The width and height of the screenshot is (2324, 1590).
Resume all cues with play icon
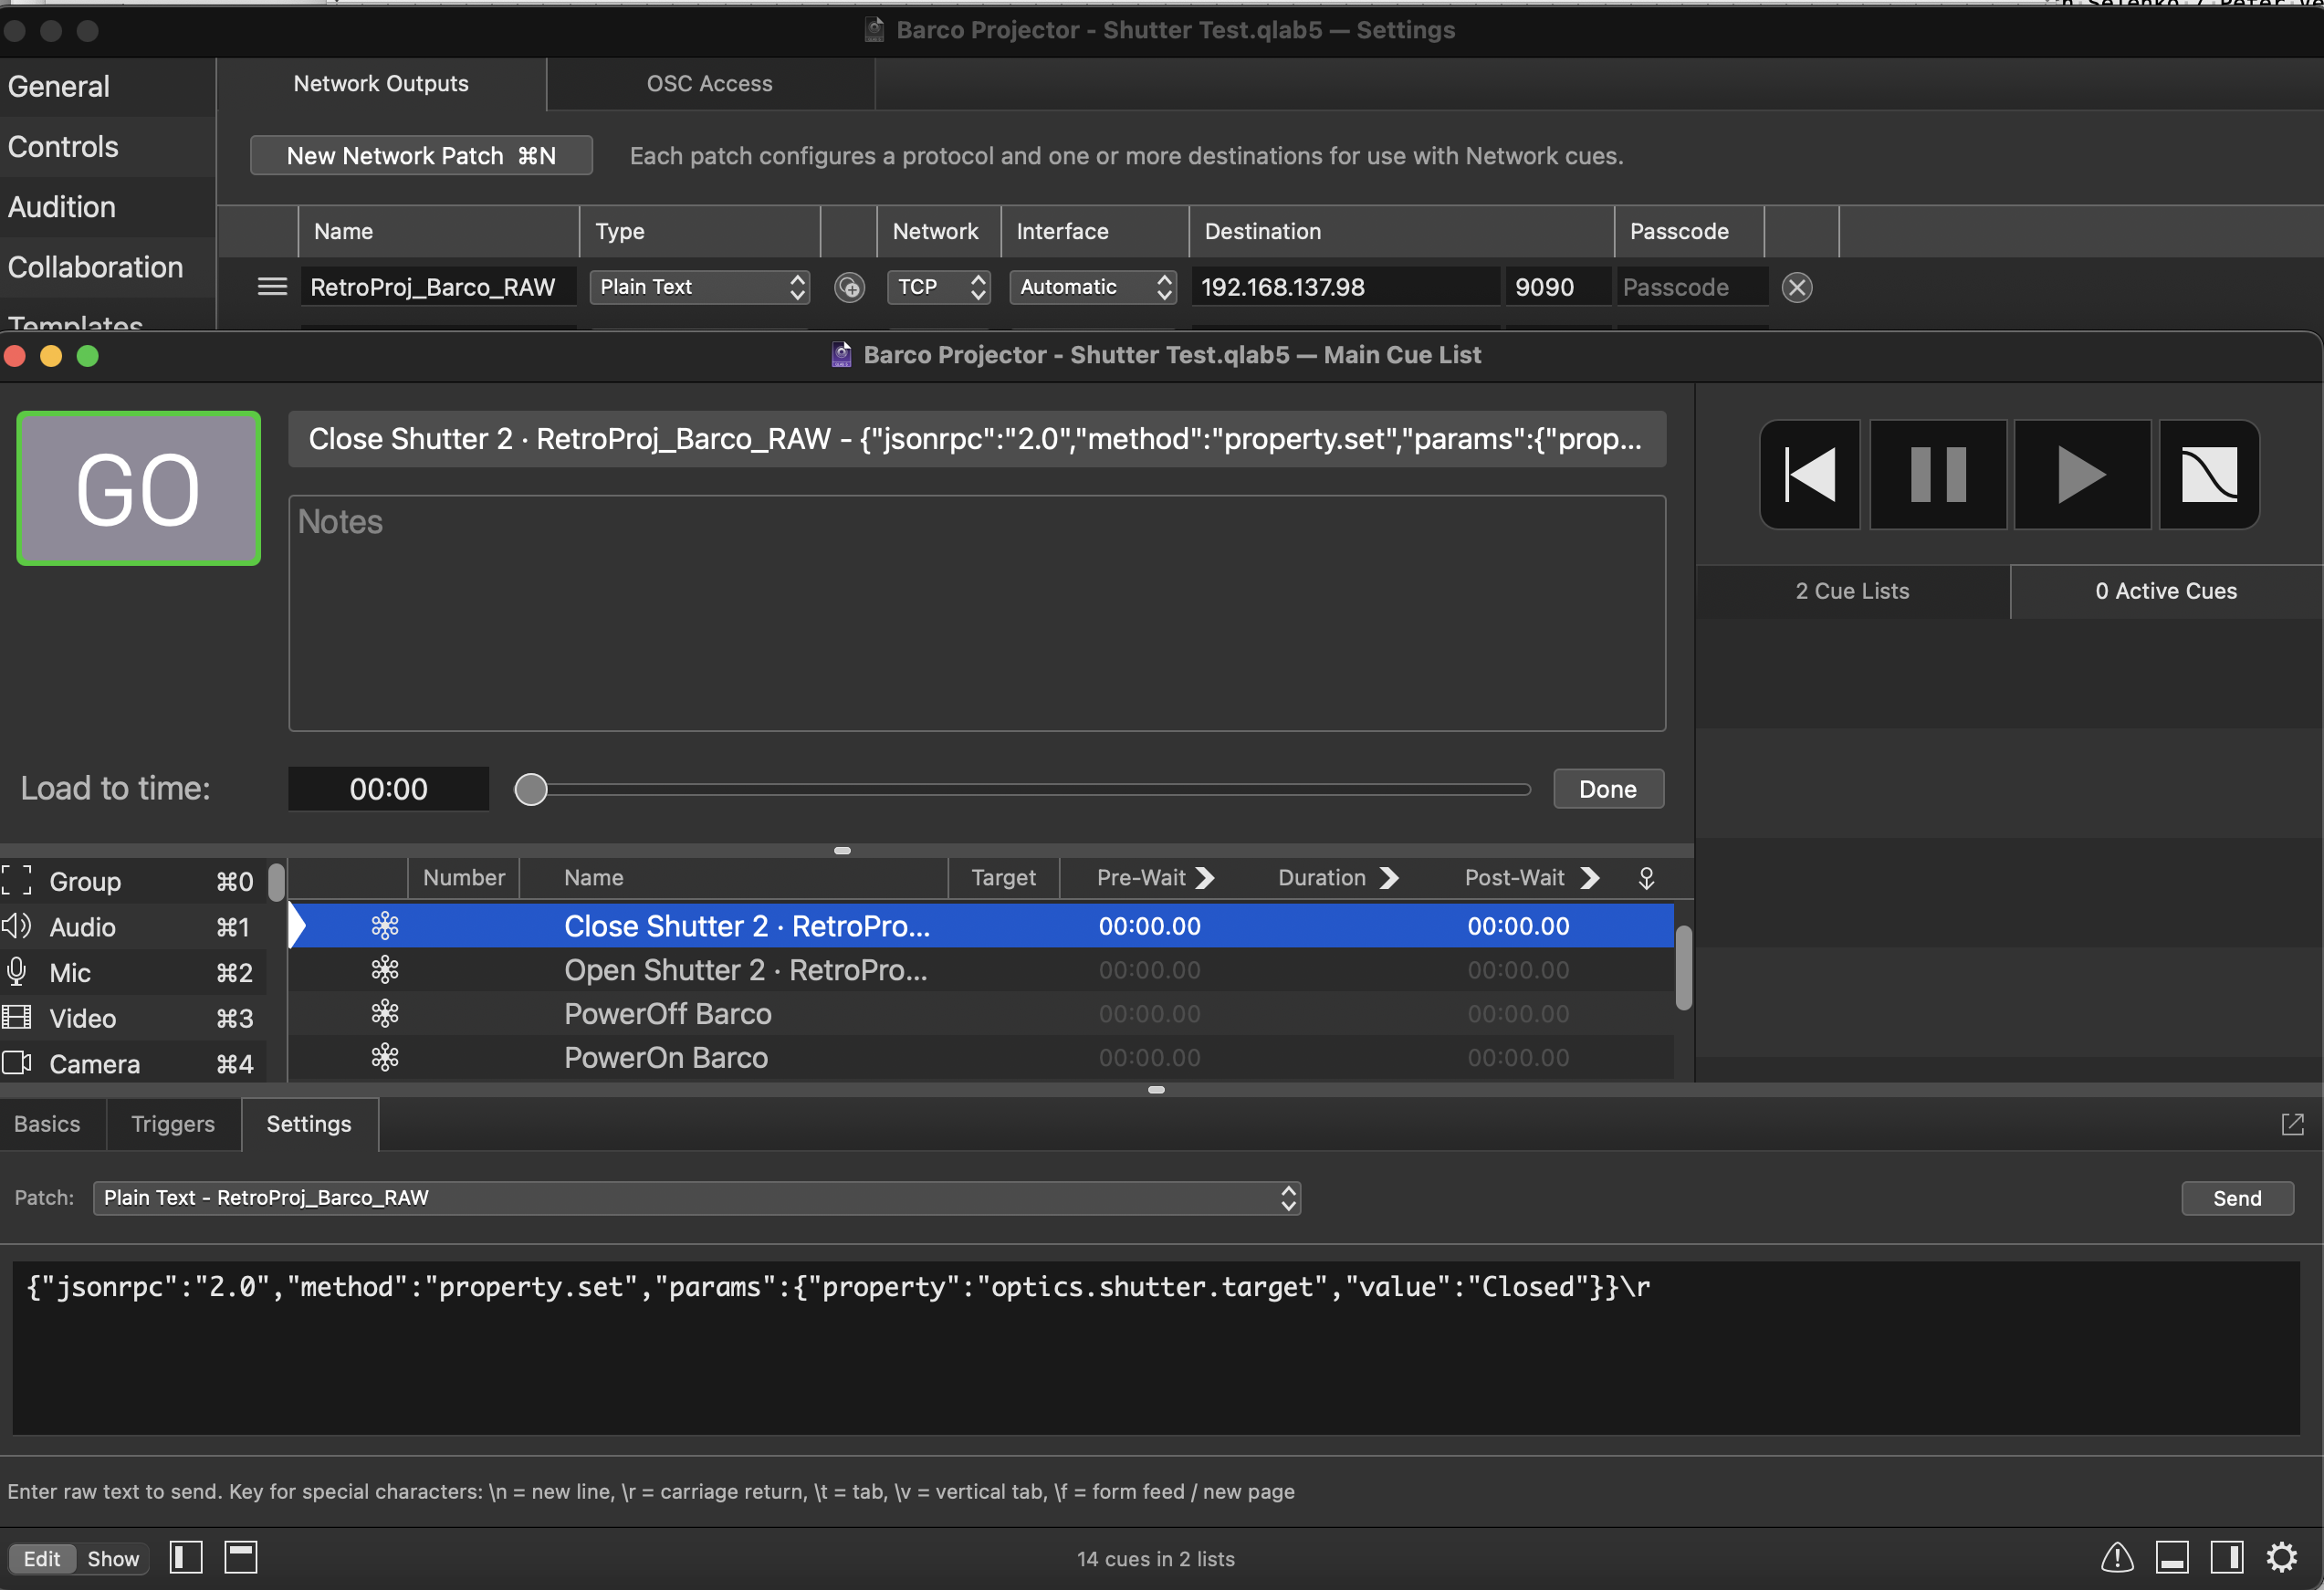(2082, 474)
